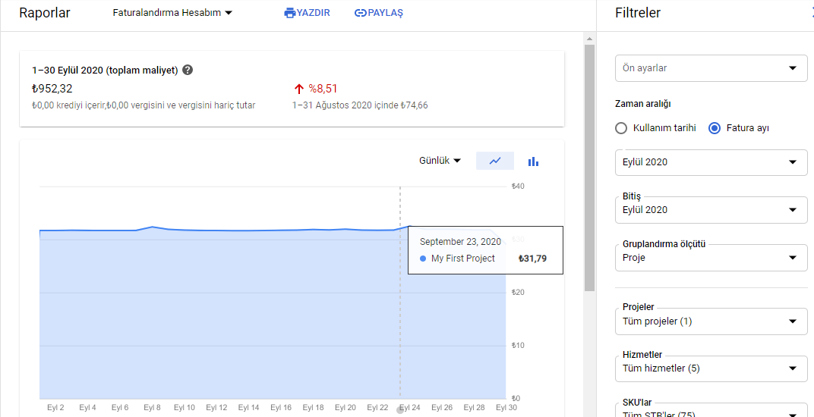Switch to line chart view
814x417 pixels.
coord(495,161)
